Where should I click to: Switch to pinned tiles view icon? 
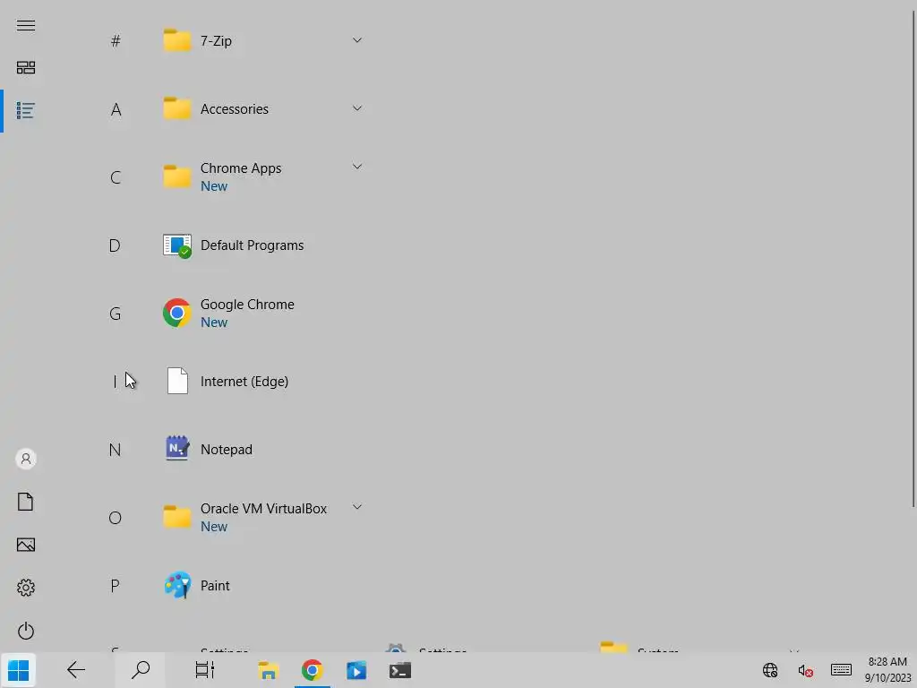pyautogui.click(x=26, y=68)
